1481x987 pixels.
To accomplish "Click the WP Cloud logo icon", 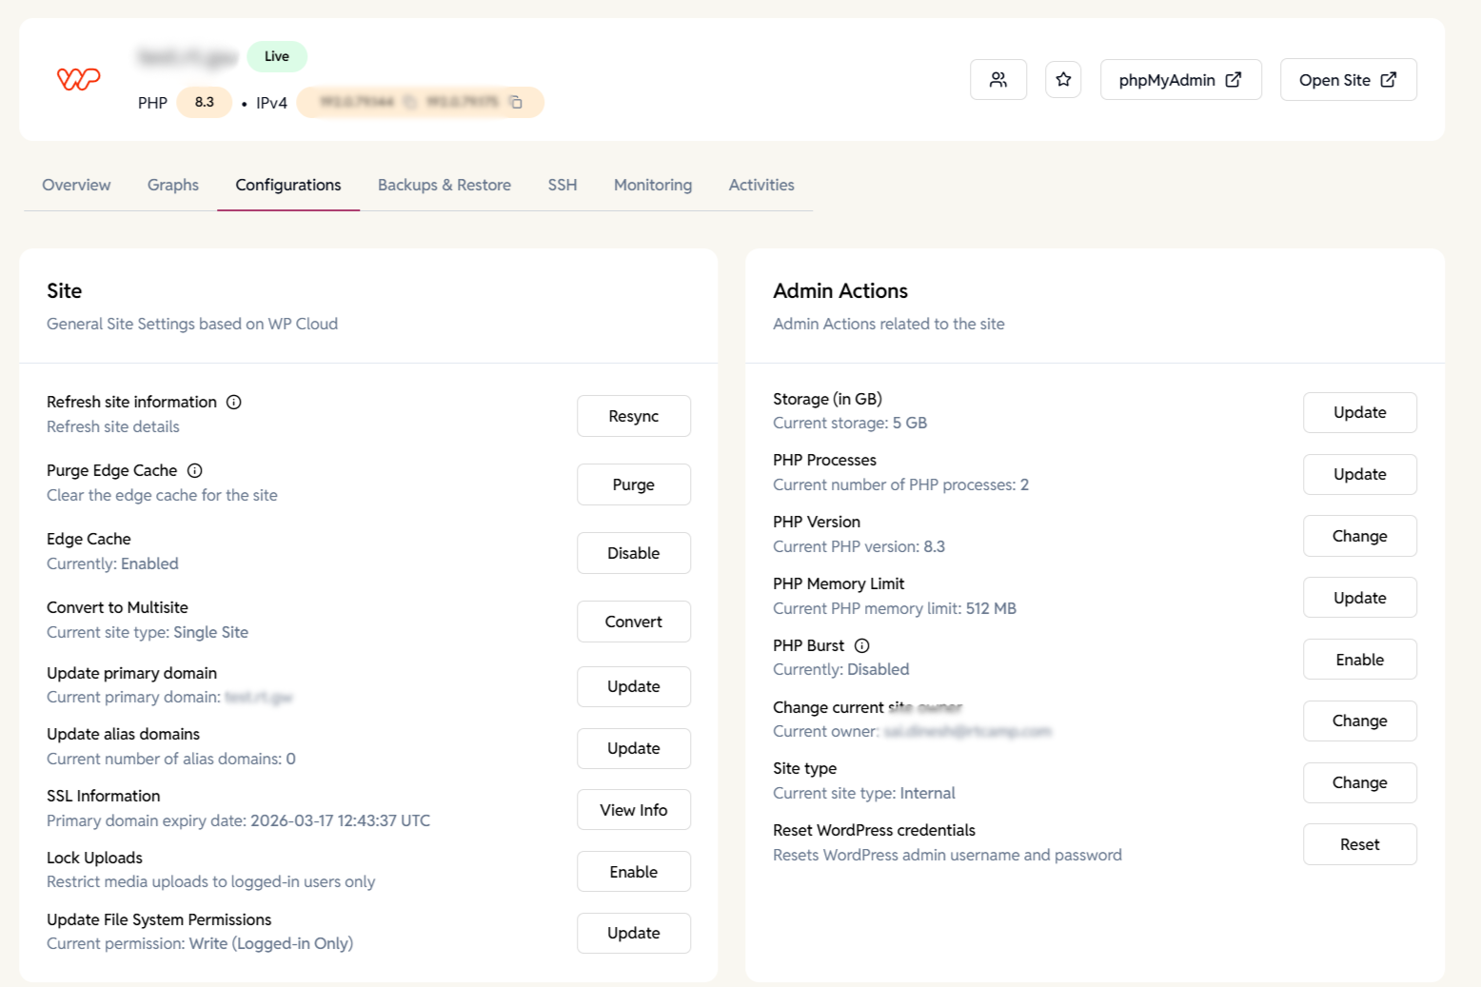I will tap(79, 79).
